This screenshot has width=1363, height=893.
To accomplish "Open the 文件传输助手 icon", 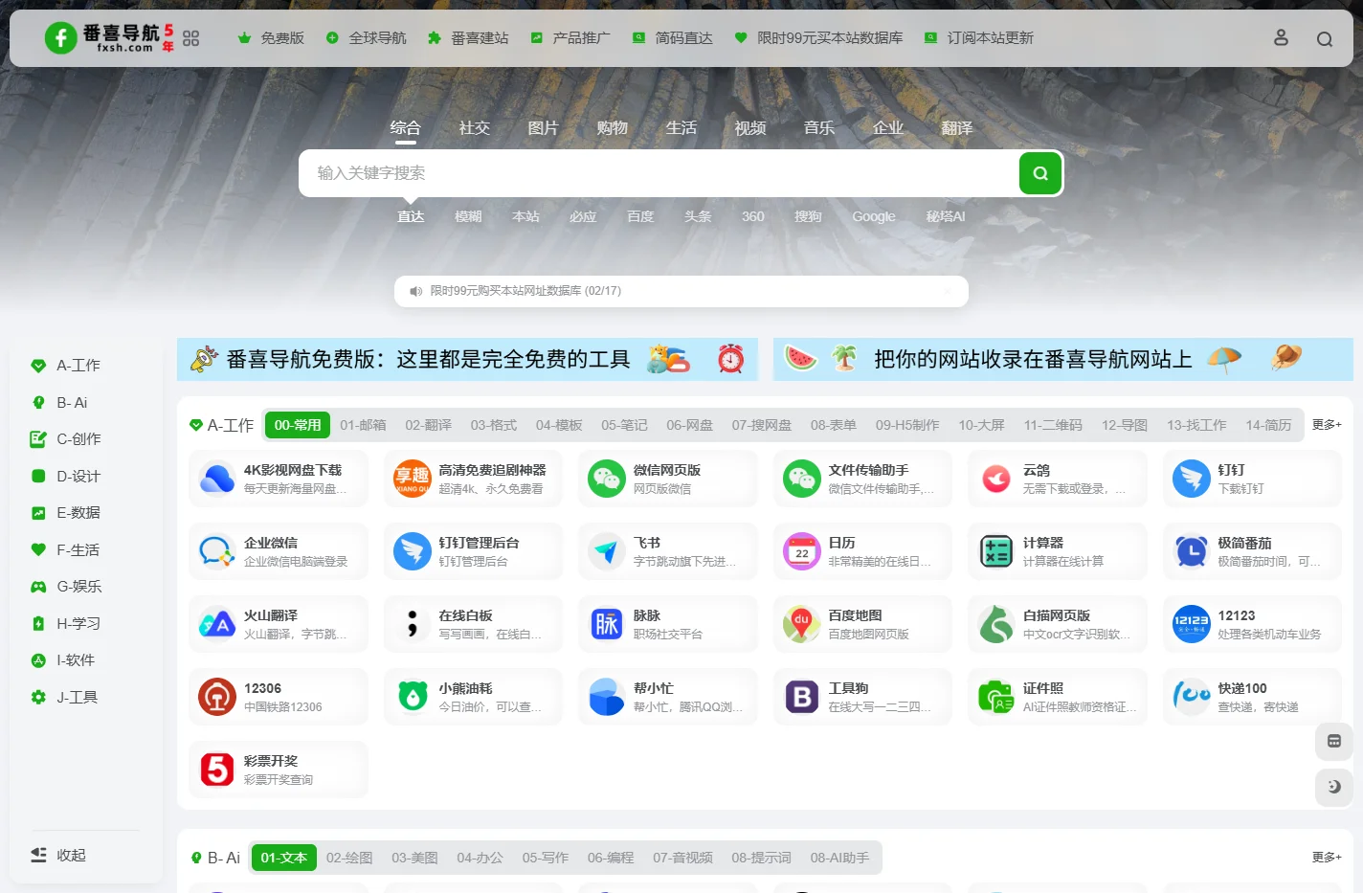I will [802, 479].
